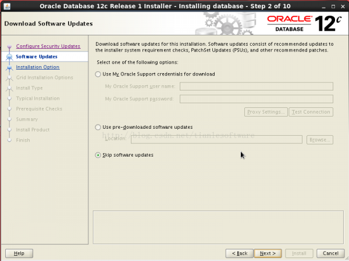Click Install Product step marker dot

point(9,130)
